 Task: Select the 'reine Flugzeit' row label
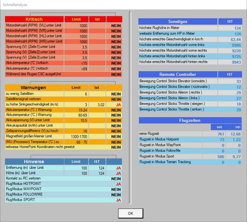[x=149, y=134]
